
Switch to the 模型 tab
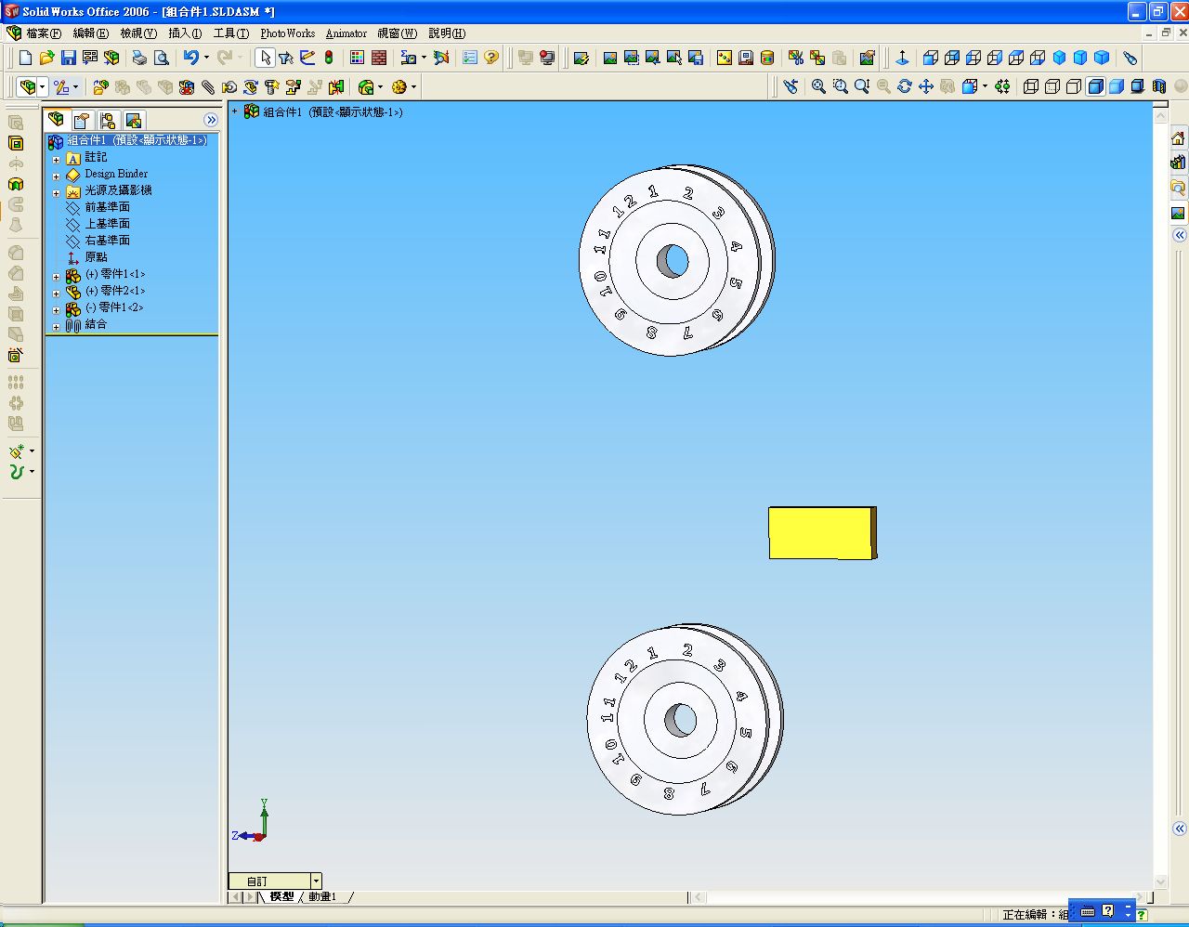[281, 897]
